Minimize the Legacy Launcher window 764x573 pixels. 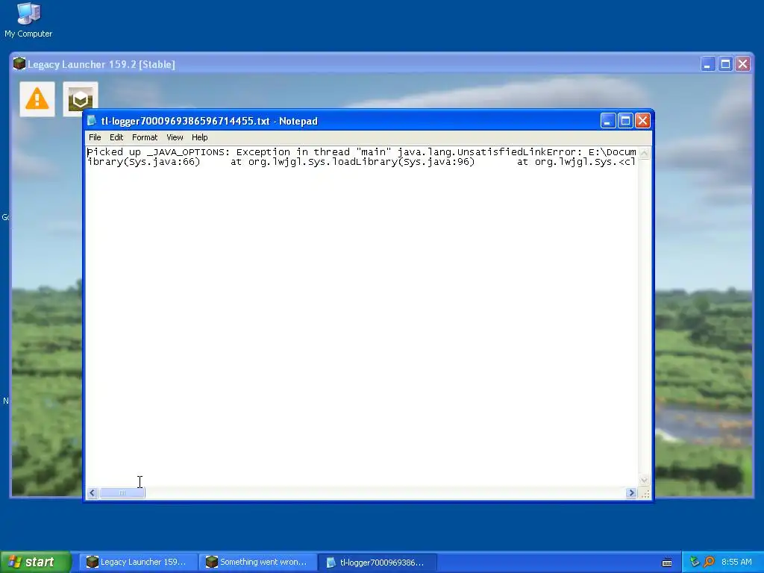(707, 64)
